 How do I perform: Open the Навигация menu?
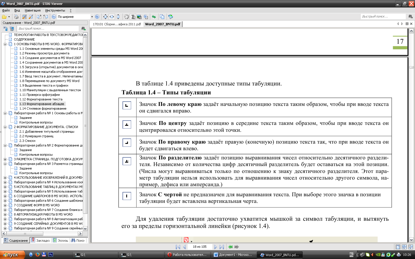[33, 10]
